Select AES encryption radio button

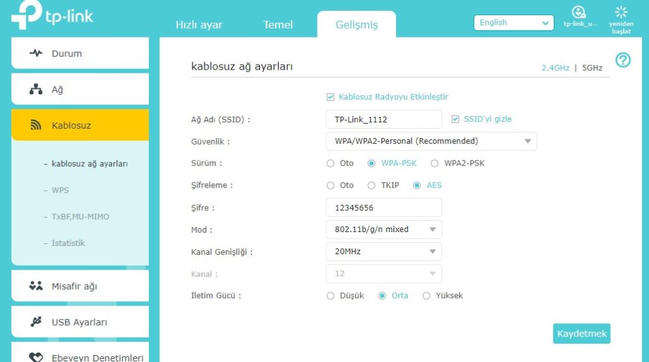coord(417,186)
